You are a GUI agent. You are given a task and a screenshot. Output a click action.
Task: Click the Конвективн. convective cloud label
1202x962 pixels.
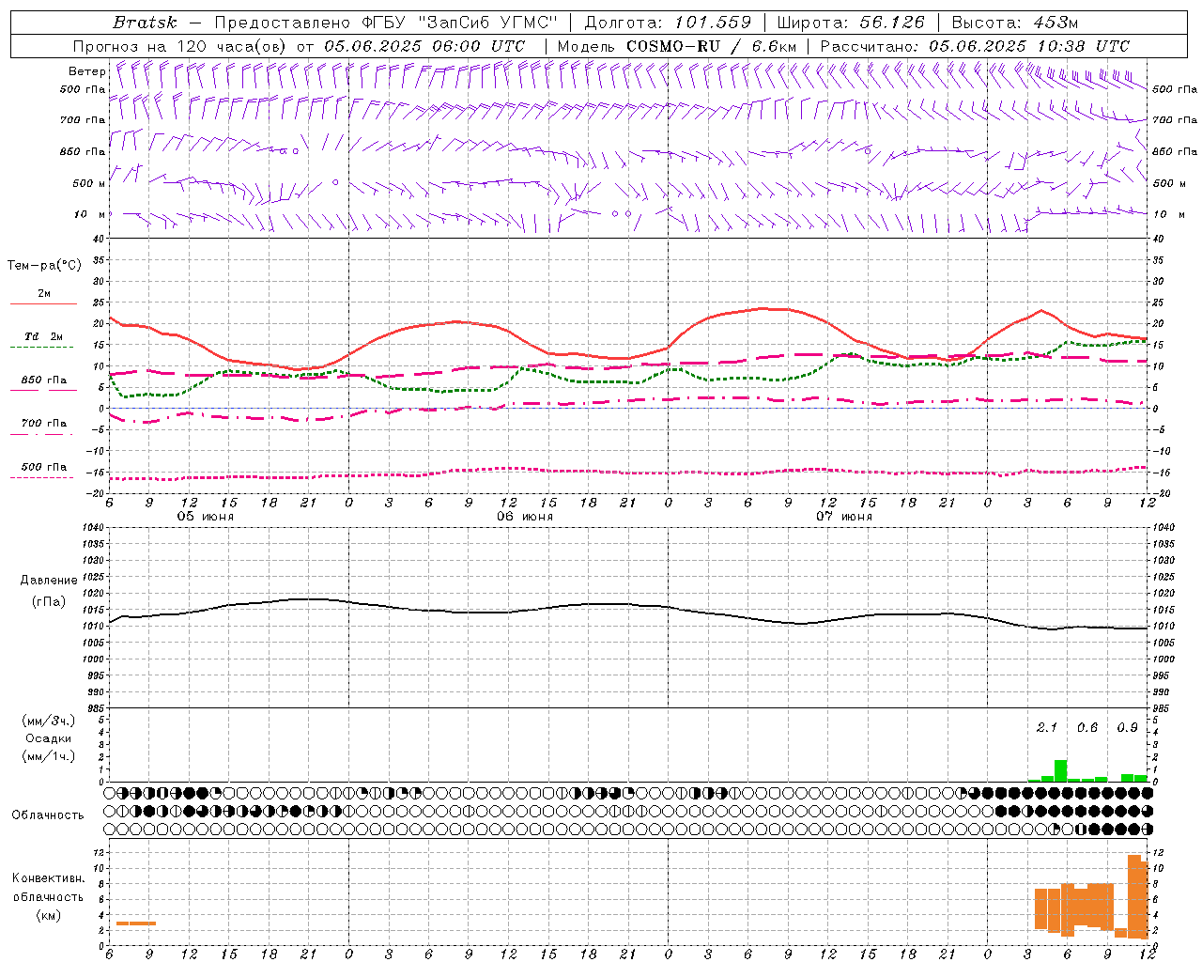point(48,878)
